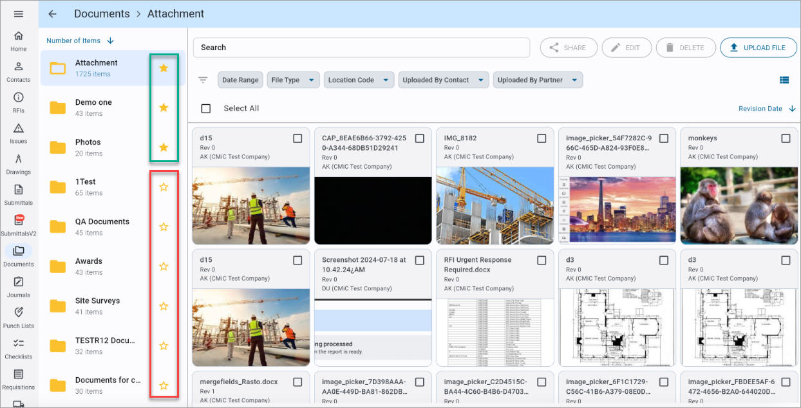
Task: Open the Location Code filter dropdown
Action: pos(360,80)
